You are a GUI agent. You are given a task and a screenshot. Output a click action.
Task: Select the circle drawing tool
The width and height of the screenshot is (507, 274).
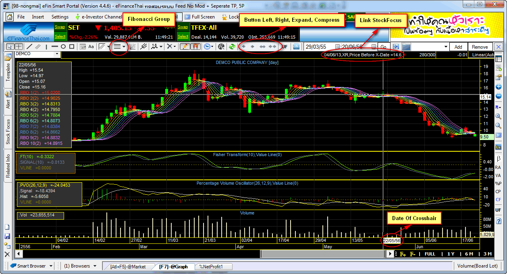pyautogui.click(x=63, y=46)
